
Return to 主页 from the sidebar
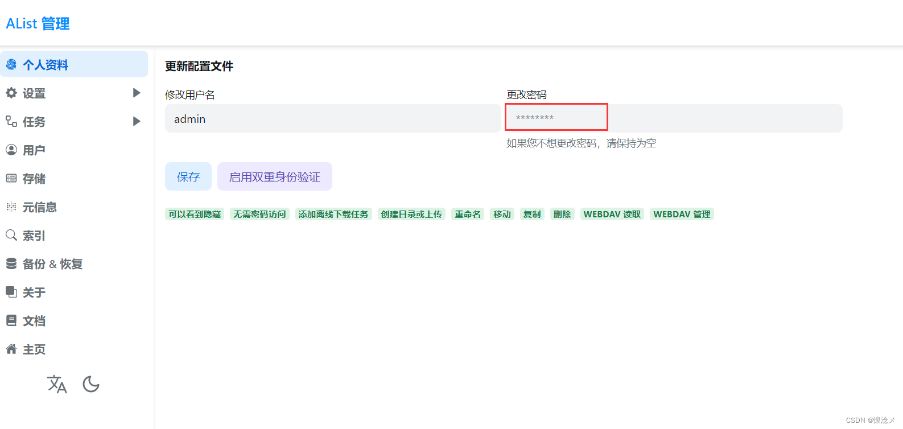point(74,349)
